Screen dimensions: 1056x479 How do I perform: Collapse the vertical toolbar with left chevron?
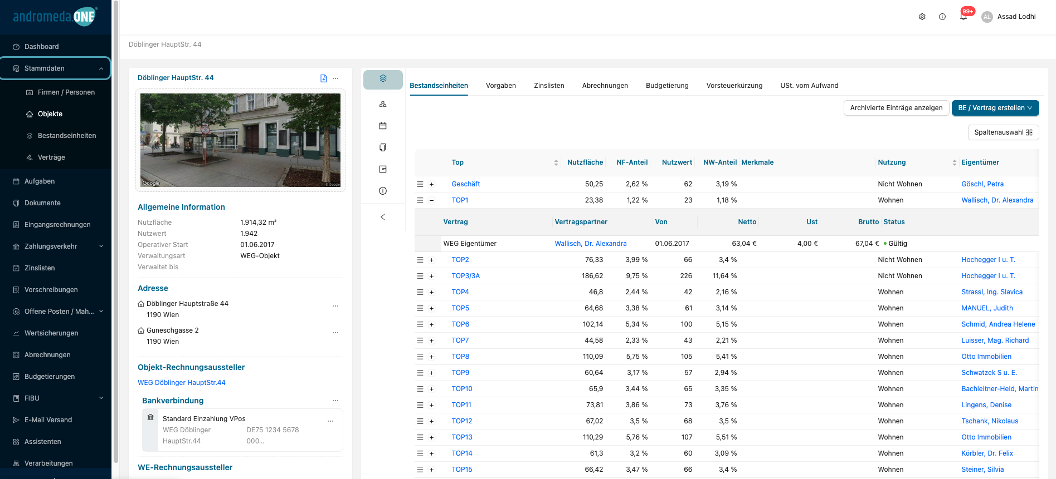point(383,217)
